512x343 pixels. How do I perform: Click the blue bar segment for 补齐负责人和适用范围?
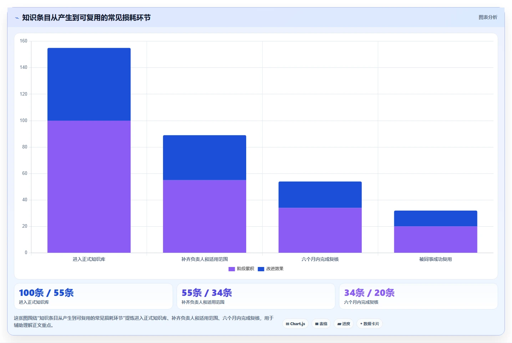(204, 157)
